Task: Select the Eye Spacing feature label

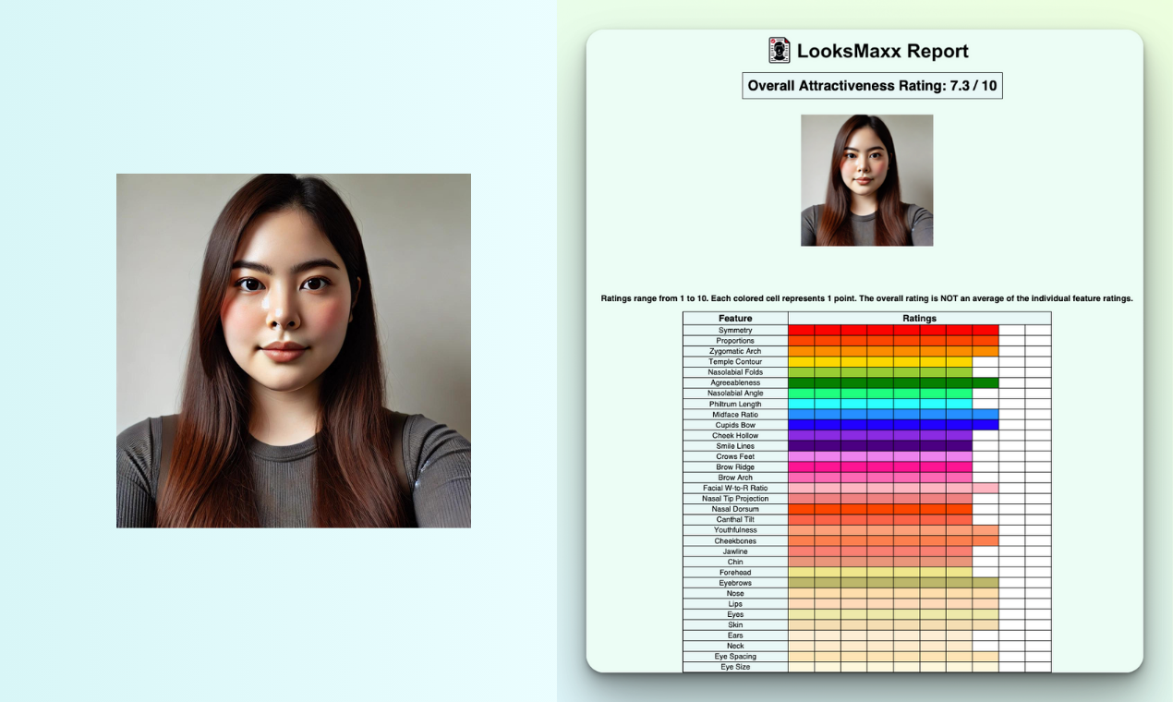Action: (735, 657)
